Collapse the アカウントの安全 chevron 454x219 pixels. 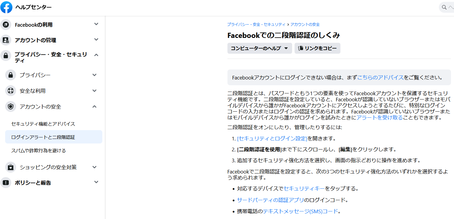94,106
